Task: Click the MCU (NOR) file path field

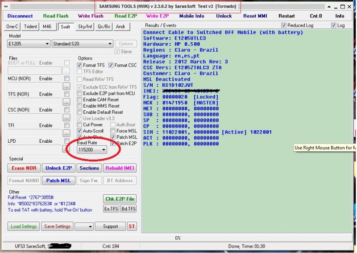Action: tap(34, 86)
